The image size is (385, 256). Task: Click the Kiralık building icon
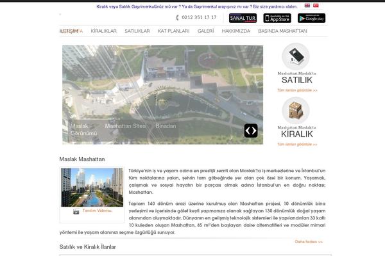pos(296,111)
